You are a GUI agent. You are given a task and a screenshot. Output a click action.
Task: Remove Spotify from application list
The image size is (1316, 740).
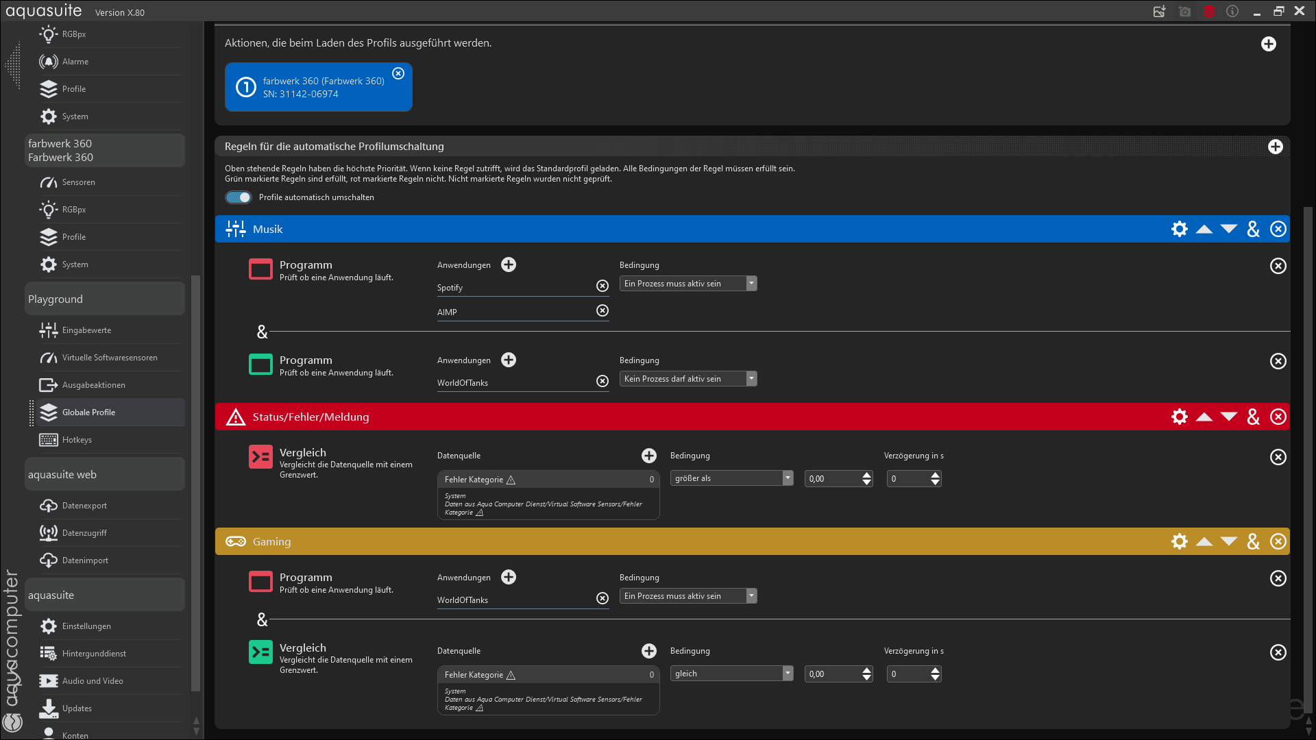tap(602, 286)
